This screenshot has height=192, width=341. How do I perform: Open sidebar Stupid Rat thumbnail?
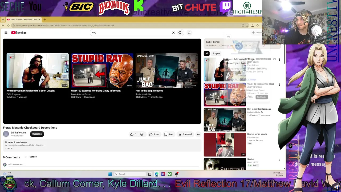pyautogui.click(x=225, y=94)
